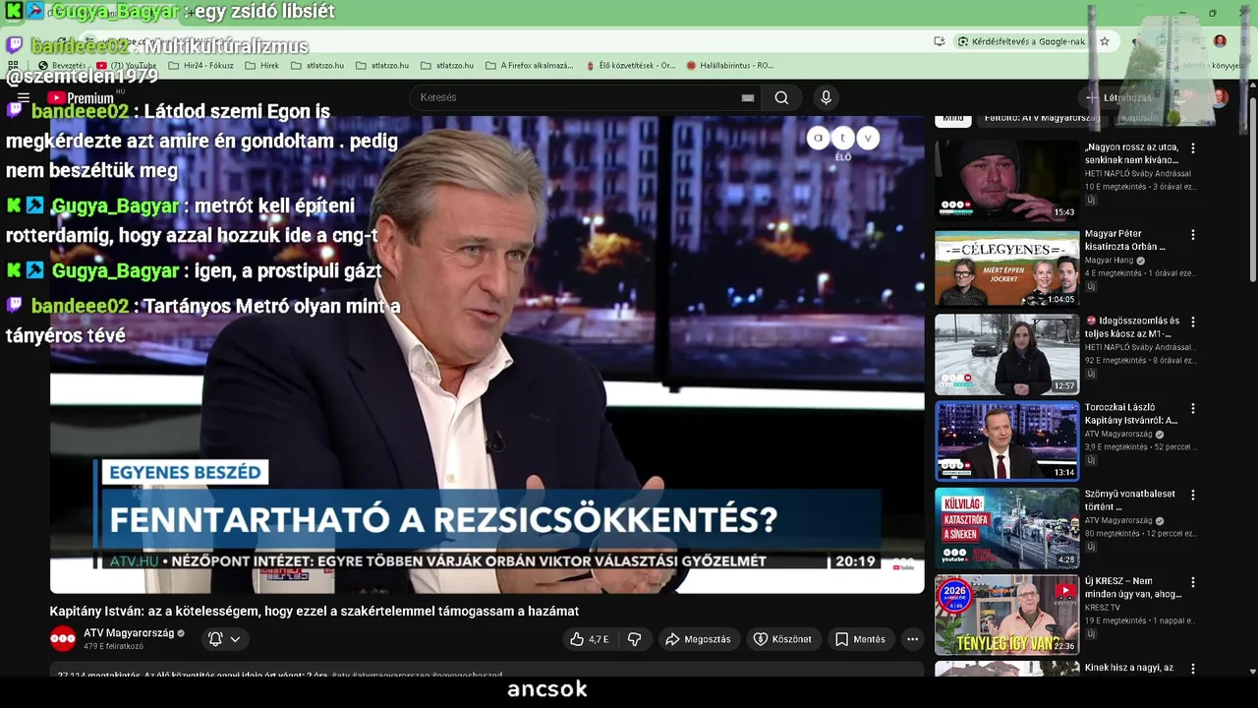The height and width of the screenshot is (708, 1258).
Task: Open options for 'Új KRESZ' video
Action: [x=1193, y=581]
